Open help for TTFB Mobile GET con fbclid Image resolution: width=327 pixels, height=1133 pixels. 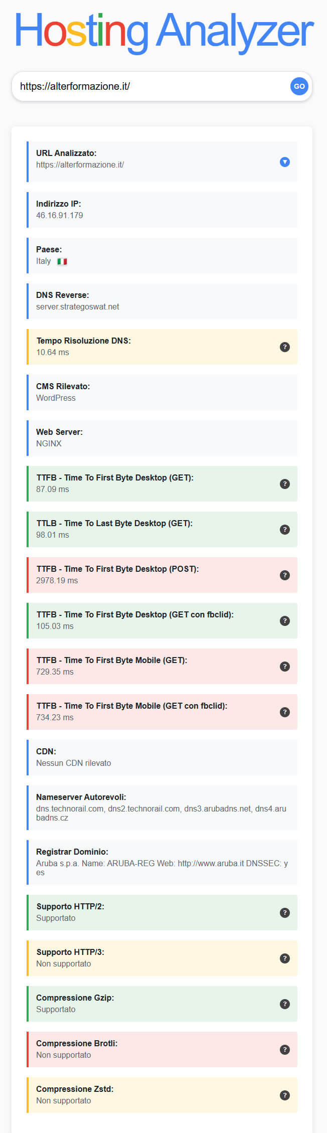[x=284, y=712]
